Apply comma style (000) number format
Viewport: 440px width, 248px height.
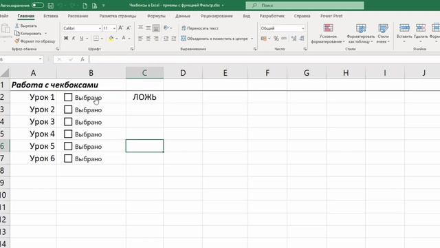[x=284, y=39]
